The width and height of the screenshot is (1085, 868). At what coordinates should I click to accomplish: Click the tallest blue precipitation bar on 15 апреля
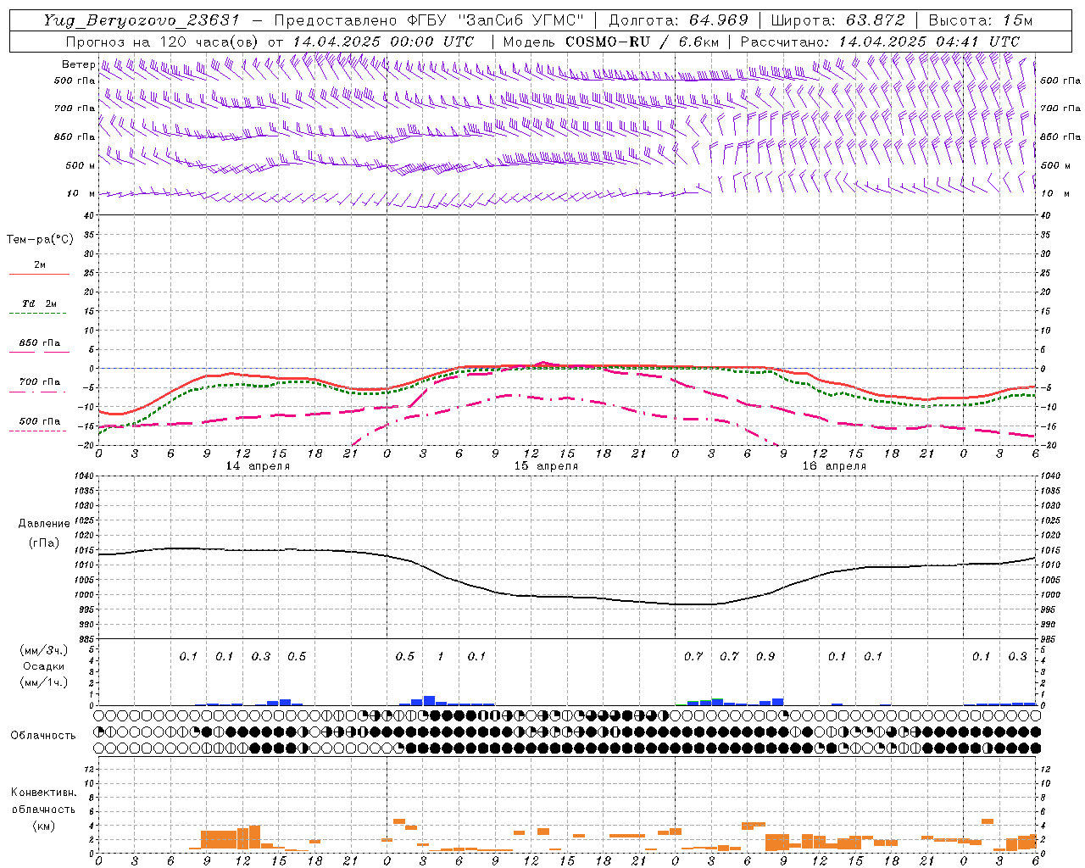[429, 701]
